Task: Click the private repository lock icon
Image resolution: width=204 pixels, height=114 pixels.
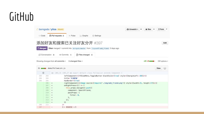Action: point(37,29)
